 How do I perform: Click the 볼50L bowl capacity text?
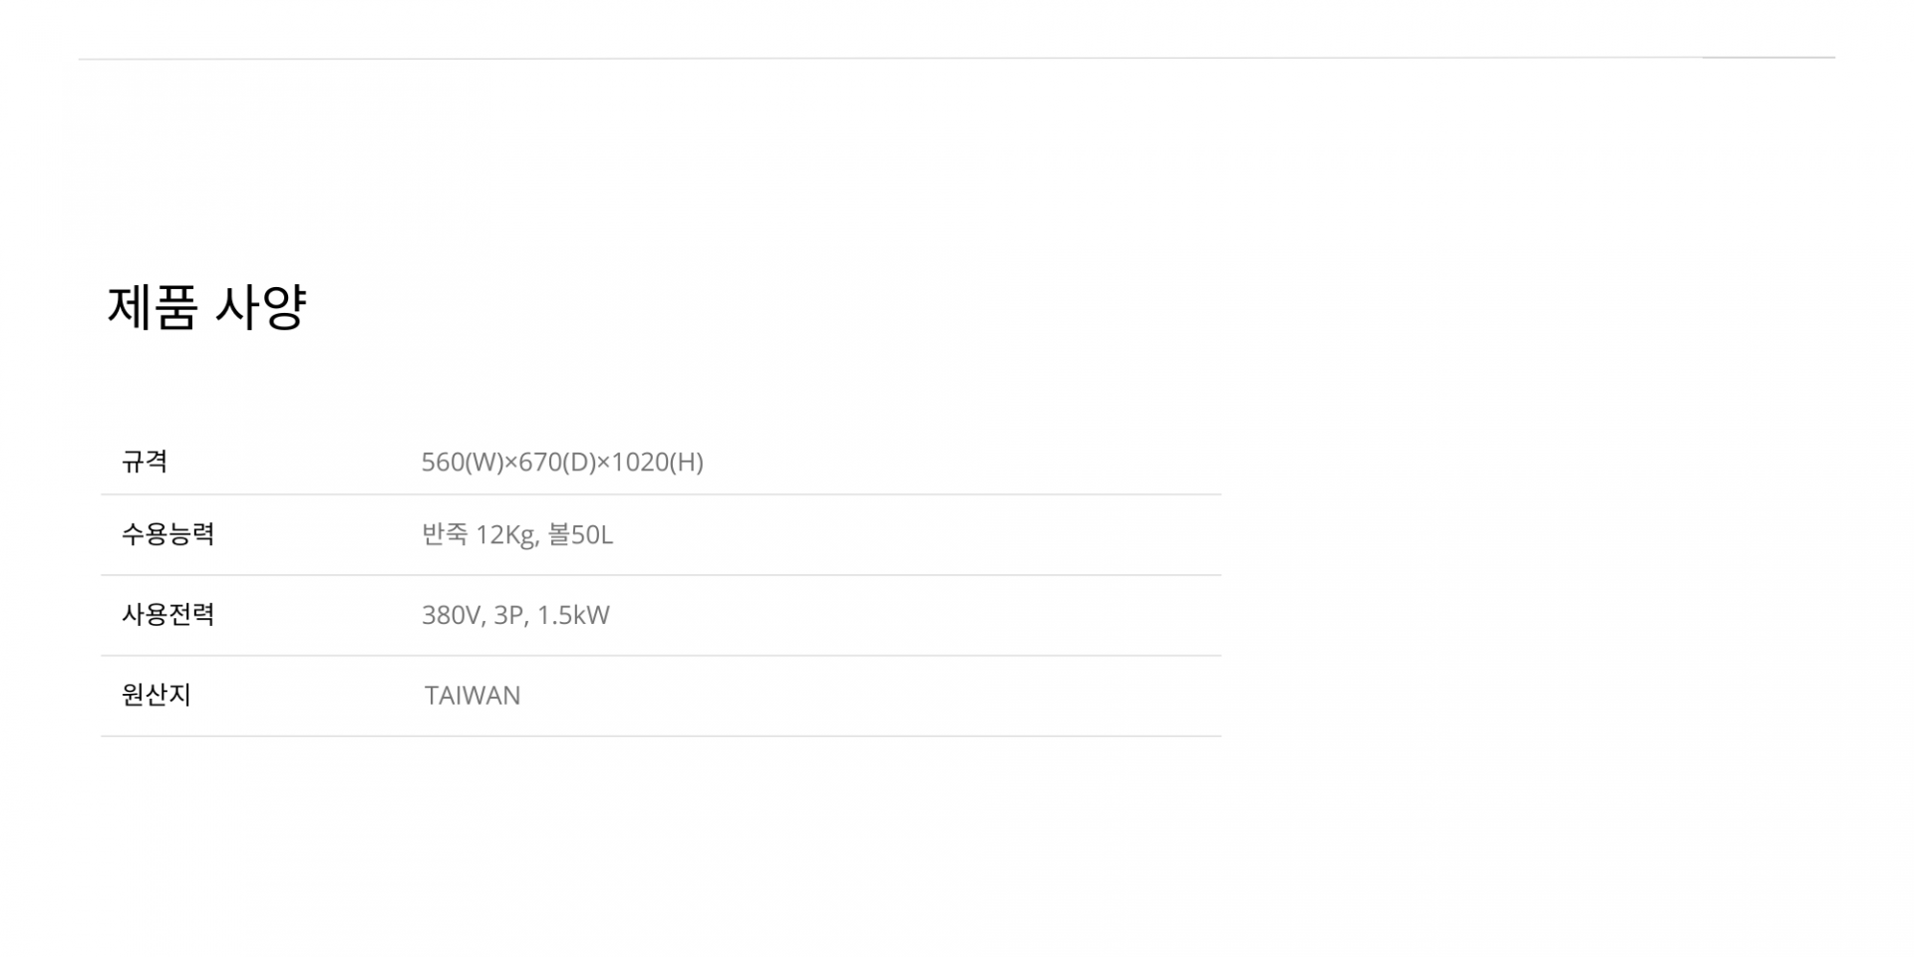pyautogui.click(x=580, y=535)
